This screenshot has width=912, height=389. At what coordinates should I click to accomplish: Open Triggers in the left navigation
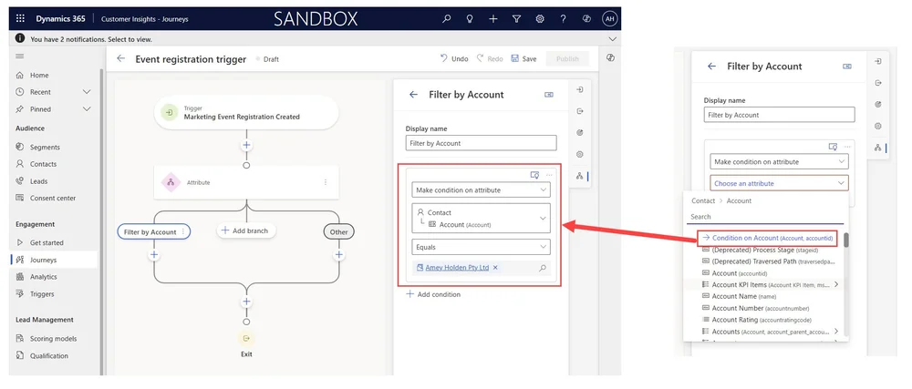coord(42,293)
